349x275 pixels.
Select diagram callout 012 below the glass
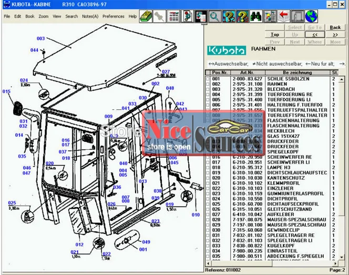click(79, 245)
